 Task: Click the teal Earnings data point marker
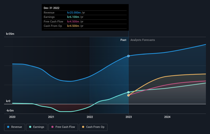[128, 92]
